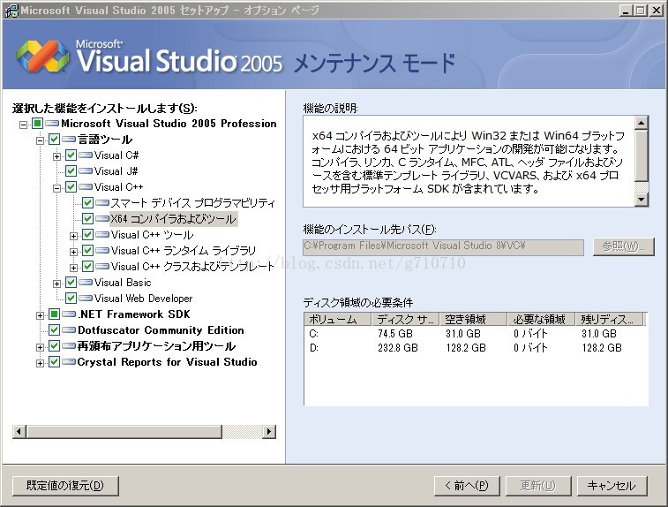668x507 pixels.
Task: Uncheck the Visual C# checkbox
Action: tap(71, 155)
